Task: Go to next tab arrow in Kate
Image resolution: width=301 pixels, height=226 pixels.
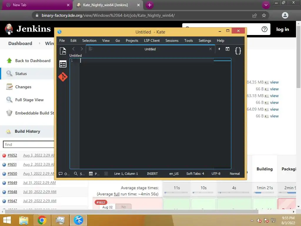Action: coord(82,49)
